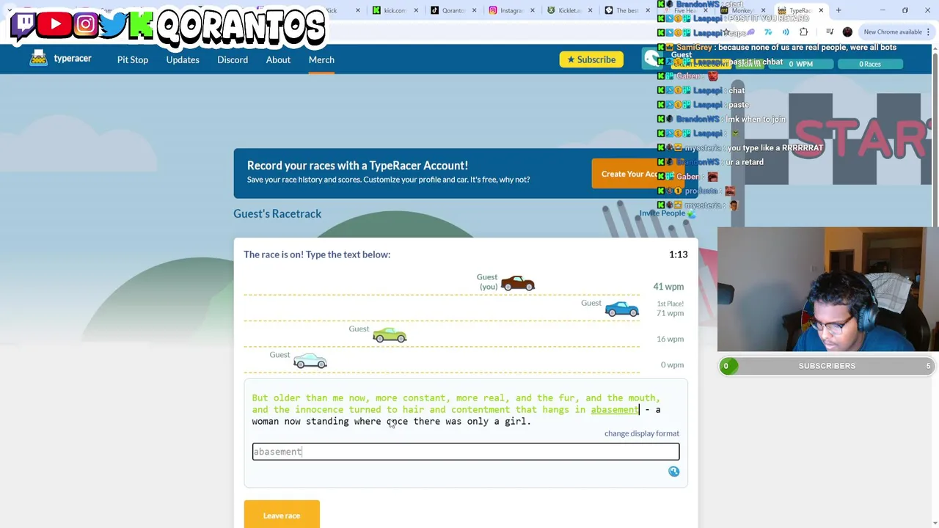This screenshot has height=528, width=939.
Task: Click the word 'contentment' in the passage
Action: [x=481, y=410]
